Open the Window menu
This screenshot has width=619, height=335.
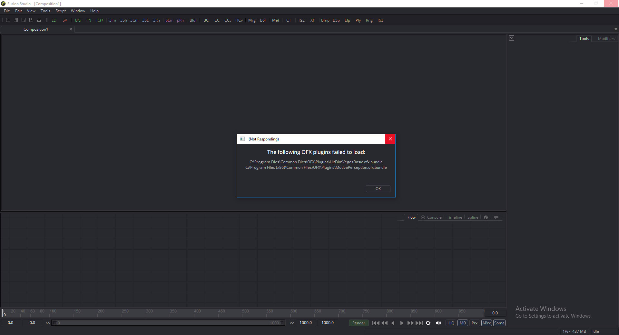tap(78, 11)
